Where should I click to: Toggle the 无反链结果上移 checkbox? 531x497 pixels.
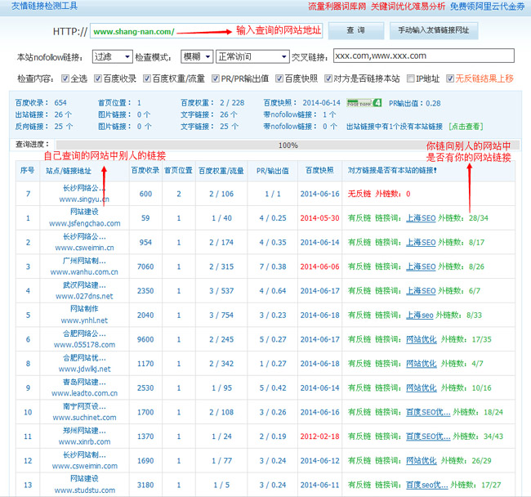click(448, 79)
